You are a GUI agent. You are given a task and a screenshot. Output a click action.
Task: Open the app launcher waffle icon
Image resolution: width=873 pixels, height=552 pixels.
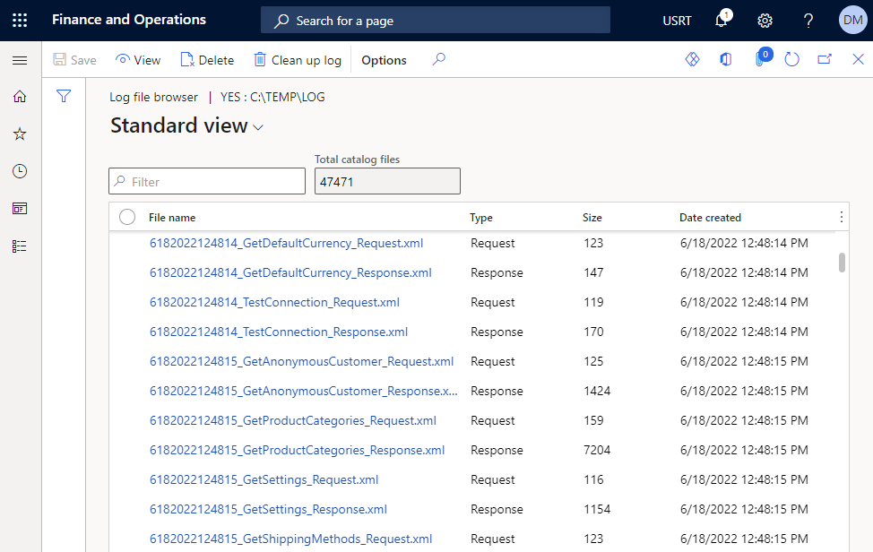point(20,20)
